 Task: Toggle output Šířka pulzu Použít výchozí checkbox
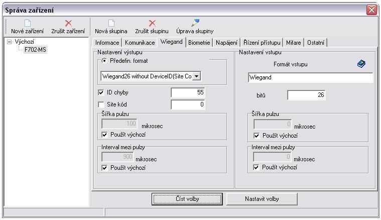tap(105, 135)
